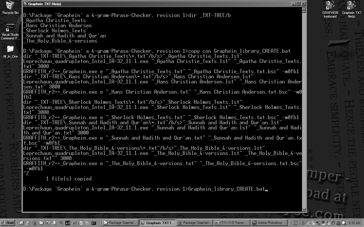
Task: Click '_Sunnah and Hadith and Qur'an' listing line
Action: click(x=65, y=36)
